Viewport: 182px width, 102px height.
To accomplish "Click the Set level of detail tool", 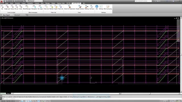I will click(2, 7).
